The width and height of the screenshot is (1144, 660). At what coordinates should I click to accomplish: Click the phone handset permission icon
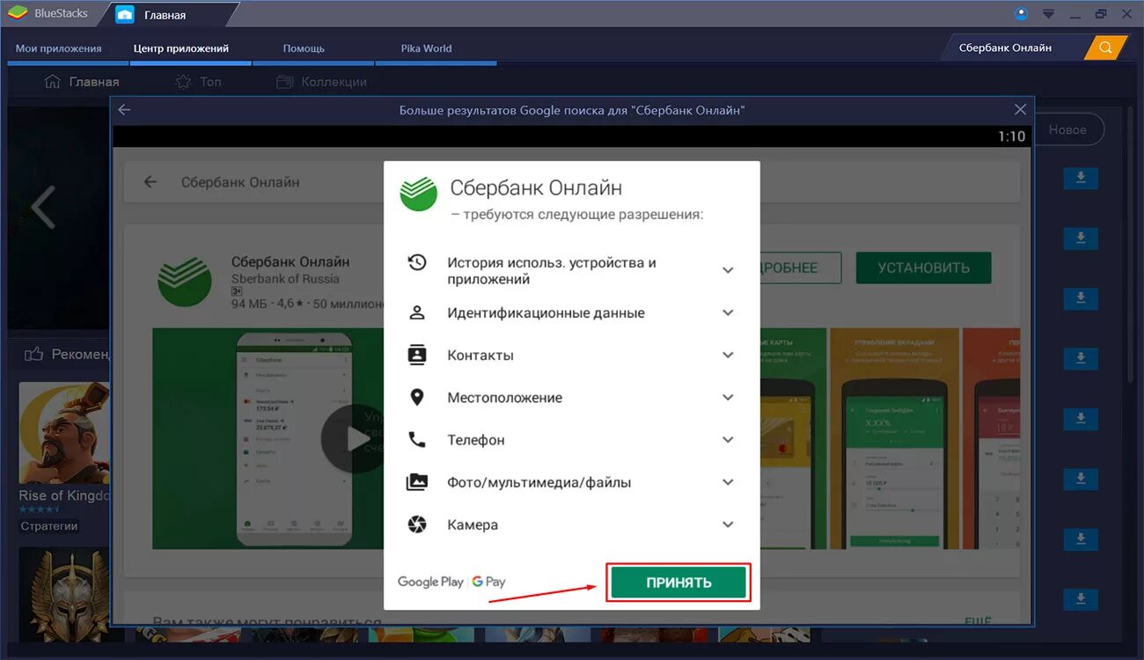coord(417,439)
